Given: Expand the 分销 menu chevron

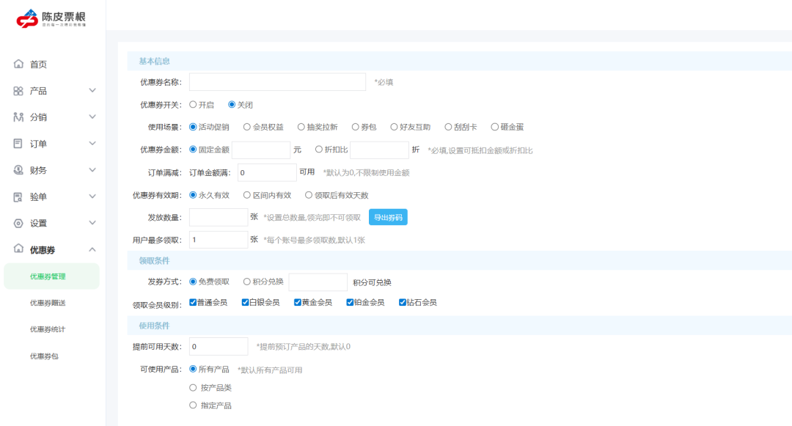Looking at the screenshot, I should [92, 117].
